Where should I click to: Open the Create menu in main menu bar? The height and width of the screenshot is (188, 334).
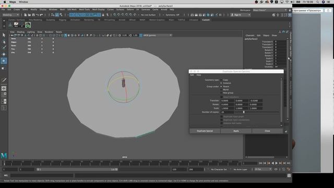[x=17, y=9]
